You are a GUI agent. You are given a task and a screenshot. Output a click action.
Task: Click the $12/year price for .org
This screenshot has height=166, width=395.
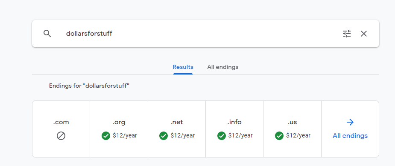(x=125, y=136)
